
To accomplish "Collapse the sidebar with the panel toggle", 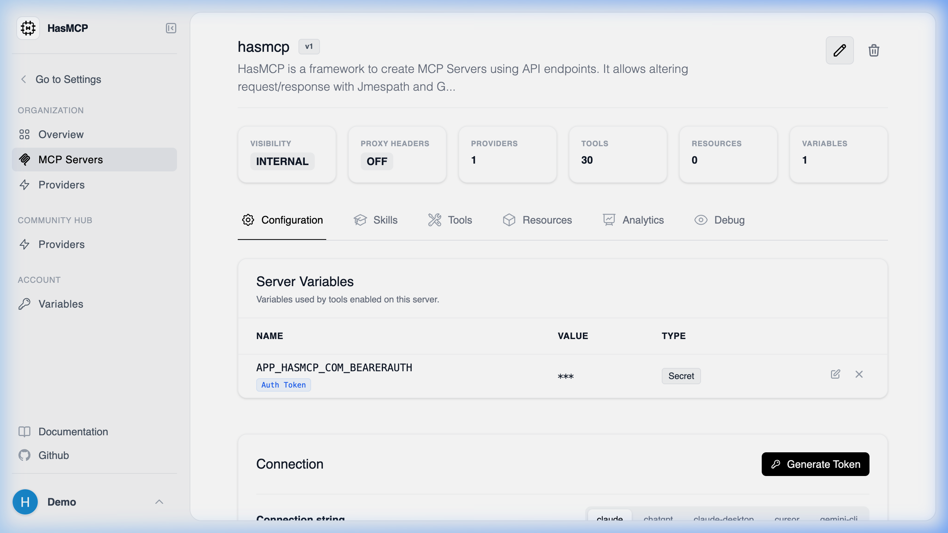I will [x=171, y=28].
